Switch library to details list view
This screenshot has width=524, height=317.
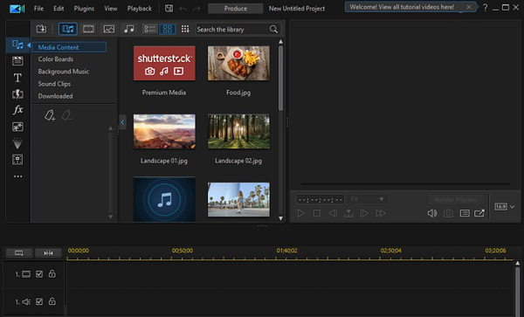coord(149,29)
